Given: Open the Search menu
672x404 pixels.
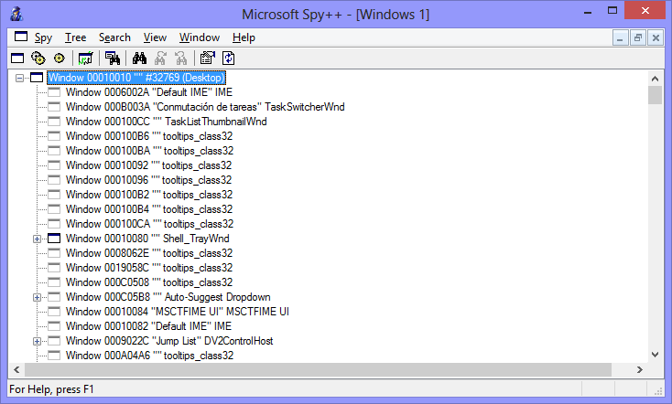Looking at the screenshot, I should click(114, 37).
